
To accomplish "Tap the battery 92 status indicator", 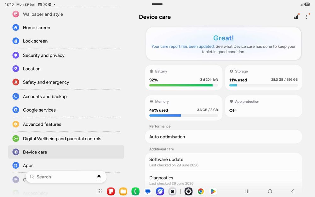I will (x=307, y=4).
